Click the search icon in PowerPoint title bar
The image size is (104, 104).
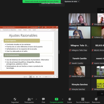coord(28,27)
